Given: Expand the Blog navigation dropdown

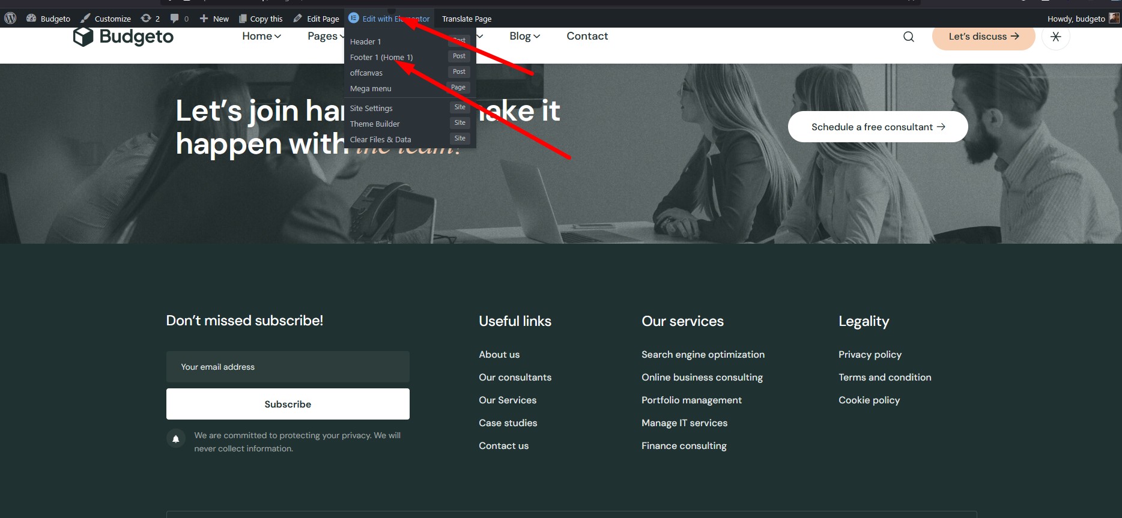Looking at the screenshot, I should (524, 36).
